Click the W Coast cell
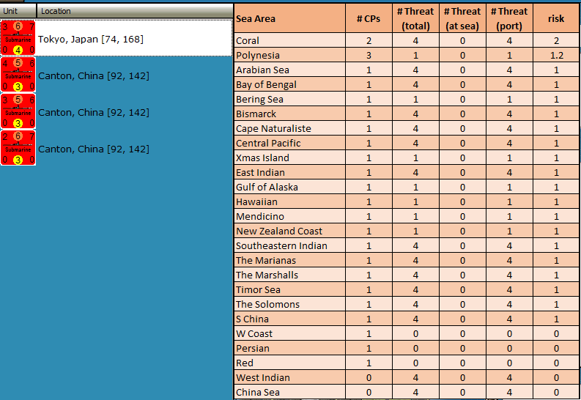Image resolution: width=581 pixels, height=400 pixels. coord(289,333)
